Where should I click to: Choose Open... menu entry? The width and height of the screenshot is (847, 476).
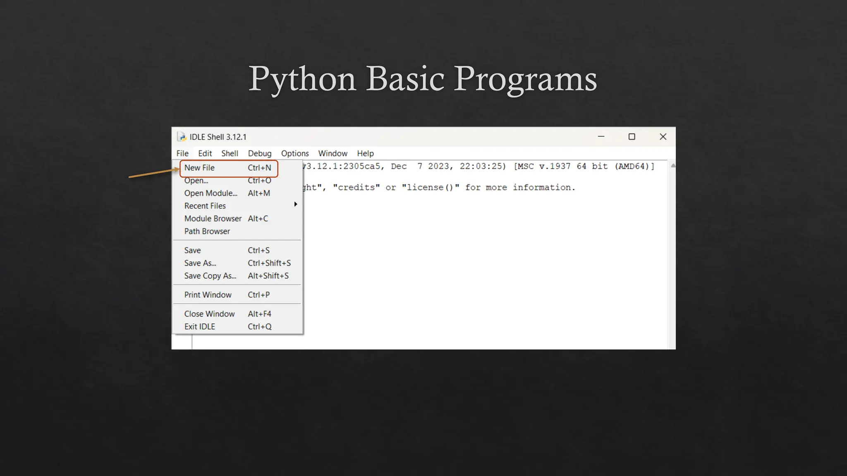coord(196,181)
